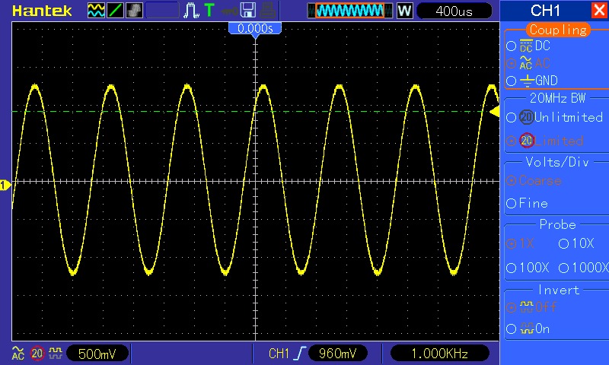The height and width of the screenshot is (365, 609).
Task: Click the green T trigger icon
Action: (x=209, y=11)
